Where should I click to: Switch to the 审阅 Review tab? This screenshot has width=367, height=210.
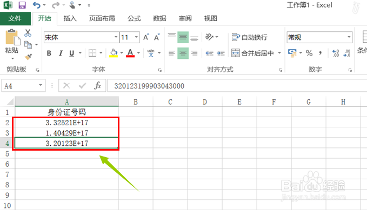pos(185,18)
